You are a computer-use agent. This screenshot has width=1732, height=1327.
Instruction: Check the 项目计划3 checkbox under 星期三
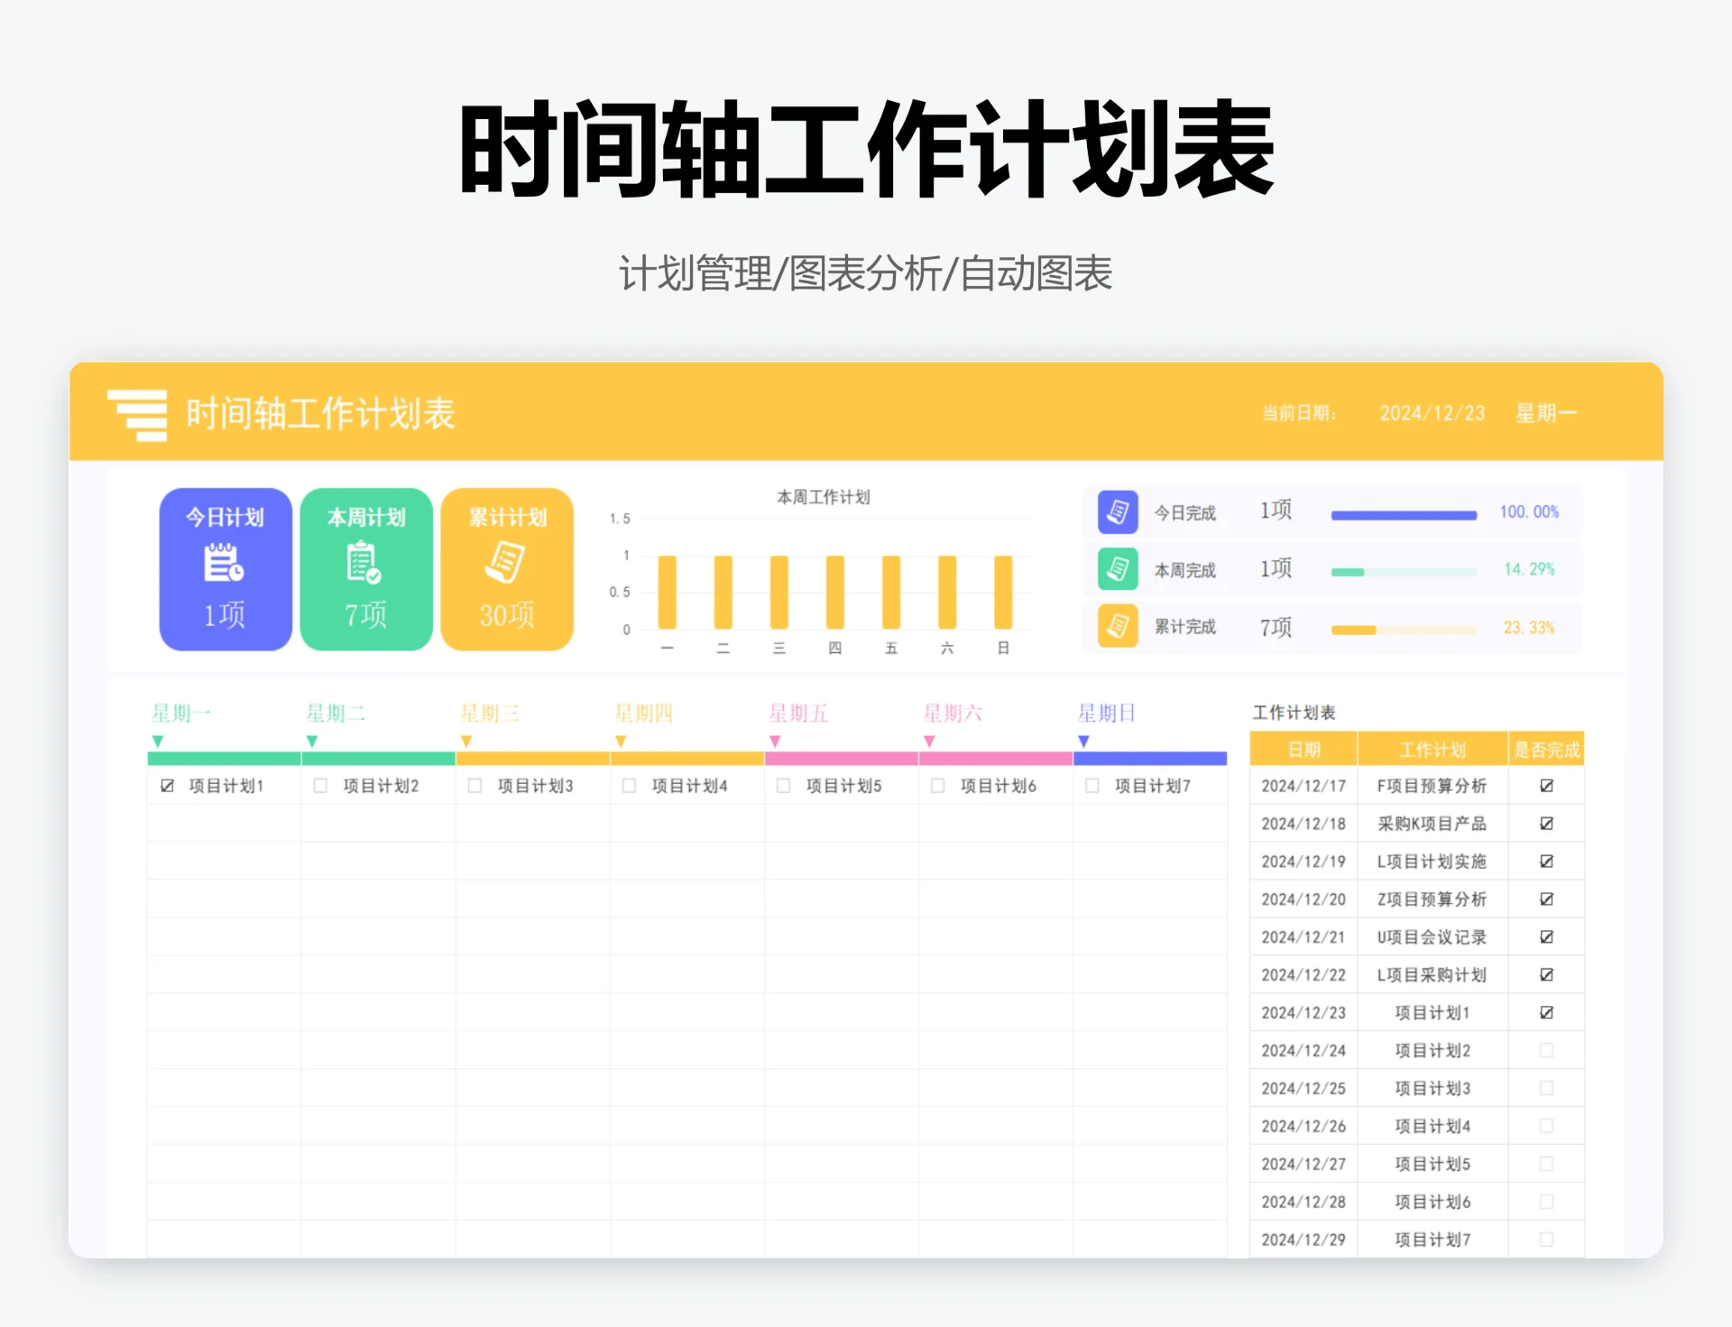474,785
